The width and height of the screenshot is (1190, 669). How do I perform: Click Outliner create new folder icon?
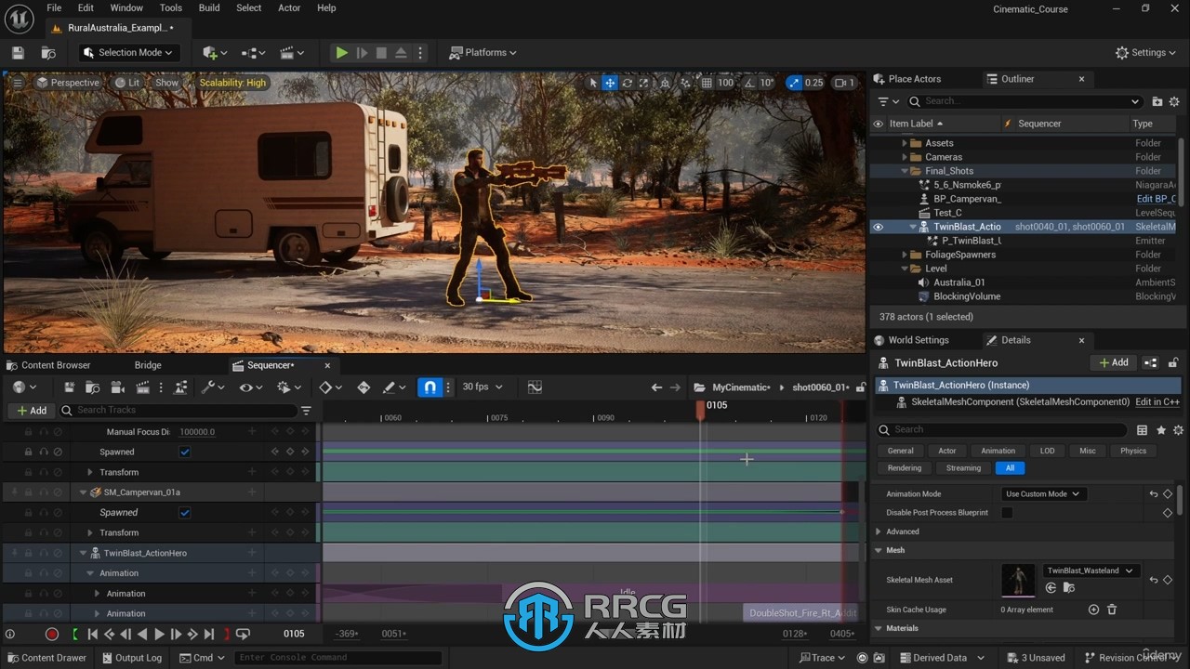click(1157, 101)
